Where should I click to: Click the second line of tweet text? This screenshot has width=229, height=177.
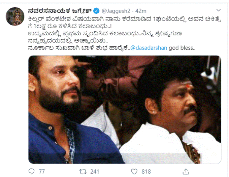tap(70, 26)
